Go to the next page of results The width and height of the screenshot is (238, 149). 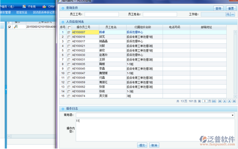click(x=229, y=101)
